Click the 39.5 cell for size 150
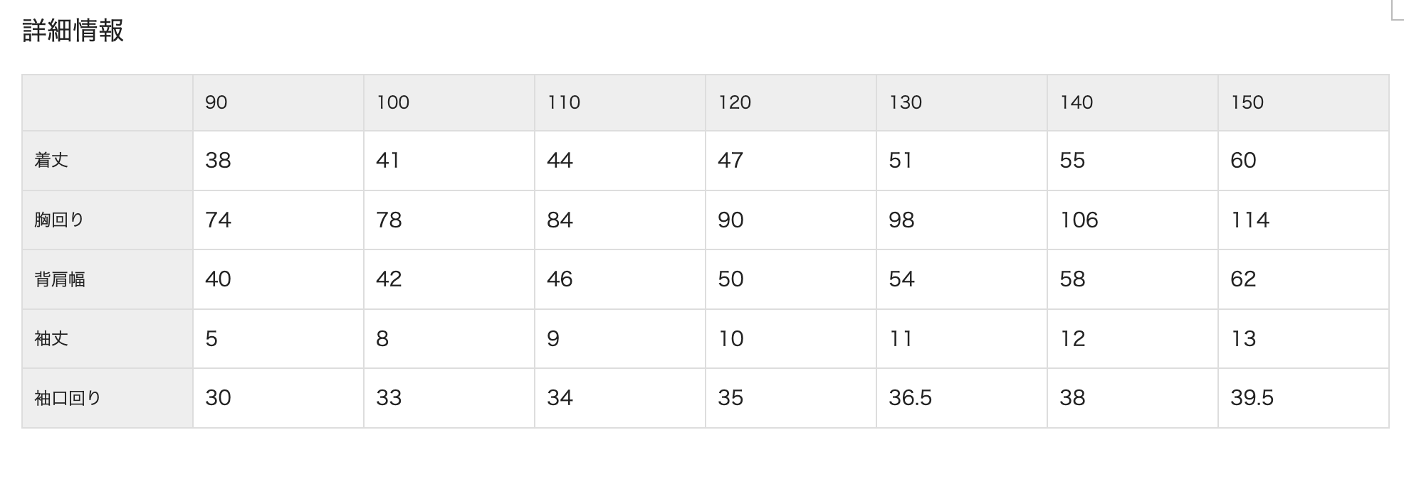 (x=1304, y=398)
